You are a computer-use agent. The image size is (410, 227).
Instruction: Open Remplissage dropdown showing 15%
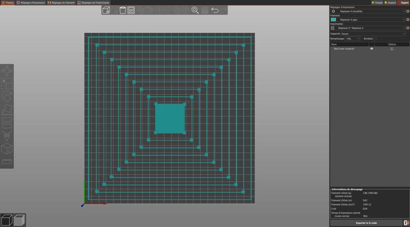coord(353,39)
